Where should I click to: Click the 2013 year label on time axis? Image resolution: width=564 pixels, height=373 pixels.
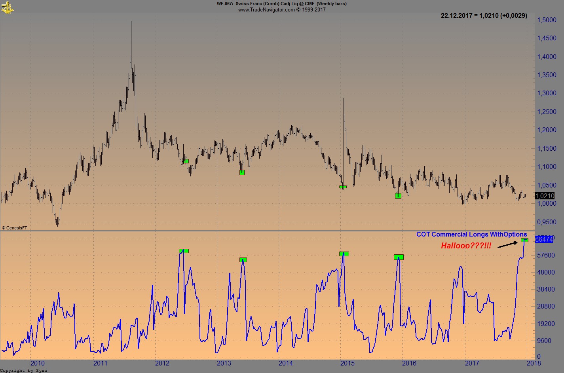224,363
